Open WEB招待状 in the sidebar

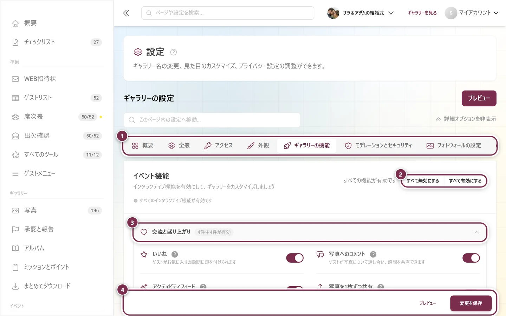click(x=57, y=79)
